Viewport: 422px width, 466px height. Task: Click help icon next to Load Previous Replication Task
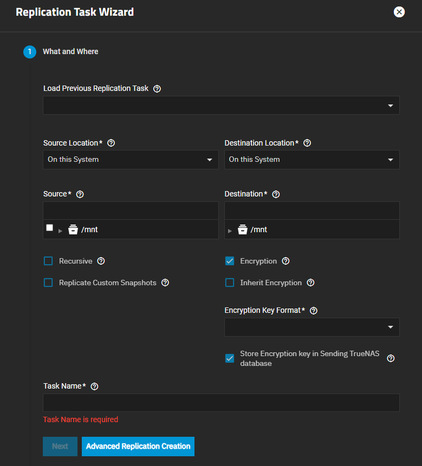[x=157, y=89]
